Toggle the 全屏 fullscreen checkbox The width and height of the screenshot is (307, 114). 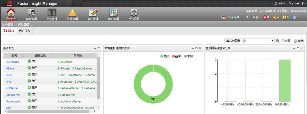(283, 41)
